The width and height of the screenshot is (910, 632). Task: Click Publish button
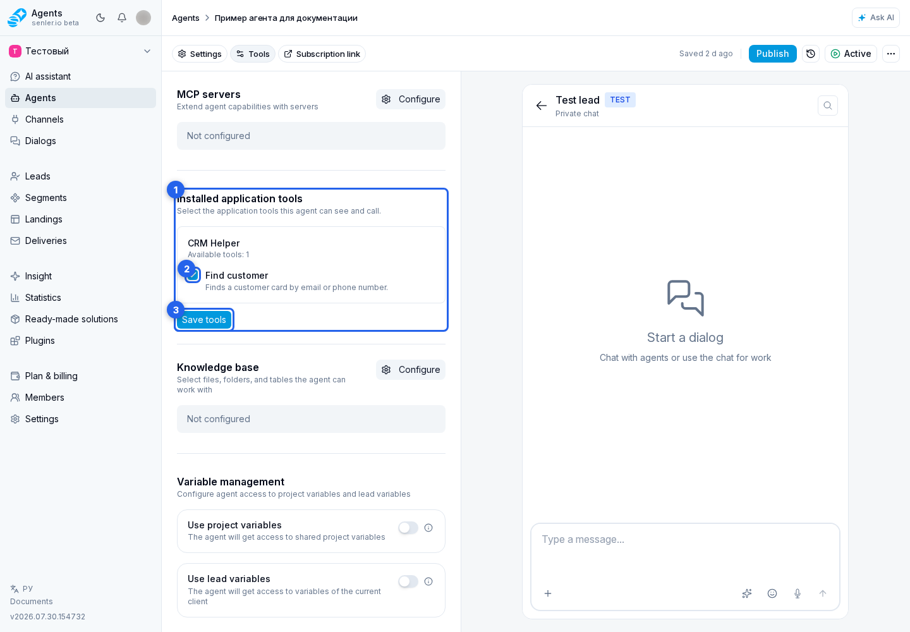click(x=773, y=54)
